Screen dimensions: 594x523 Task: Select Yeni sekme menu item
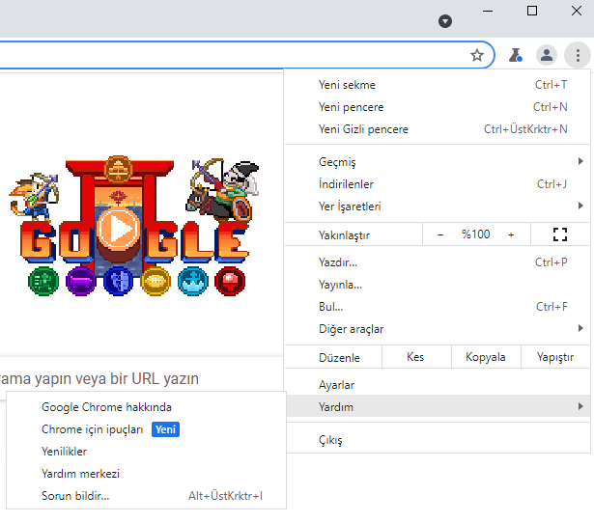pos(438,85)
